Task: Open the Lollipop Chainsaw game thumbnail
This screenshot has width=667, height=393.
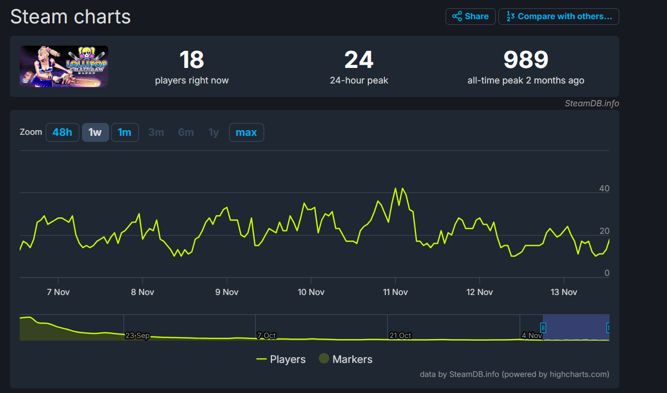Action: tap(64, 66)
